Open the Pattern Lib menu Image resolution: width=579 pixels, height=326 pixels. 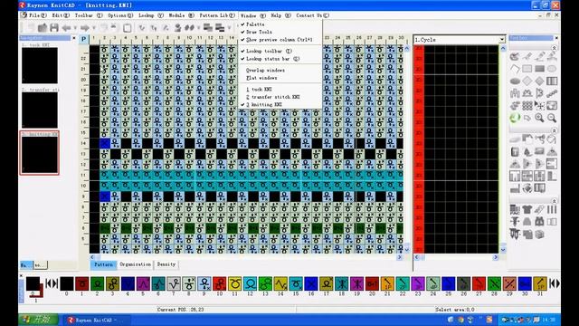coord(217,15)
